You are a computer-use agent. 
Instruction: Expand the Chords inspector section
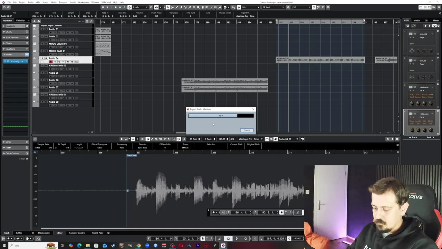[x=16, y=43]
